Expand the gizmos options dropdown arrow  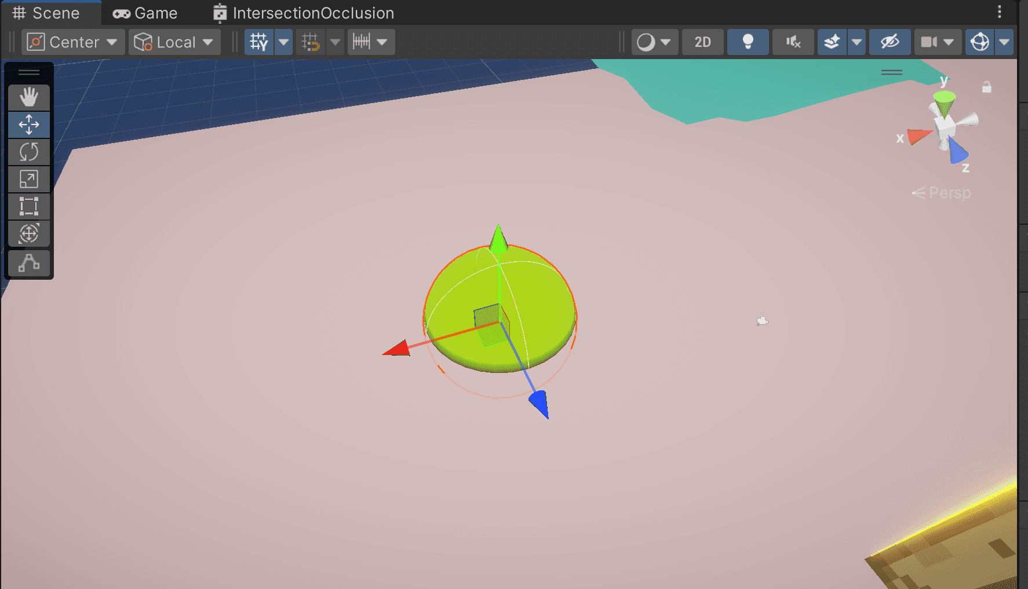coord(1004,42)
